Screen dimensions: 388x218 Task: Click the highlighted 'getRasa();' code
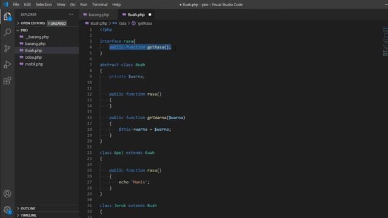(x=159, y=47)
